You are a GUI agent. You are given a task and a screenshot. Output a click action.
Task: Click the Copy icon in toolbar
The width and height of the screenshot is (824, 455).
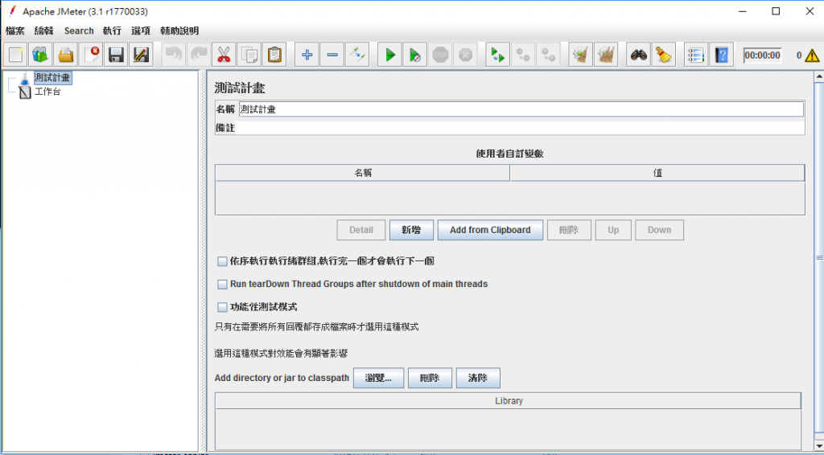[249, 55]
